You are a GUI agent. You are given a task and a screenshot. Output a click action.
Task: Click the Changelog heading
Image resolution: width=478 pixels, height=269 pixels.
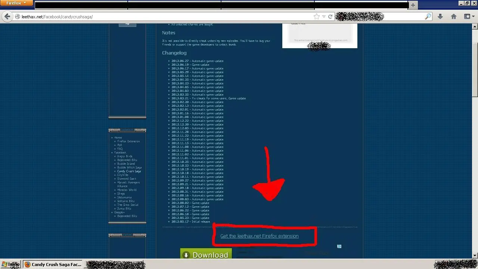tap(174, 53)
